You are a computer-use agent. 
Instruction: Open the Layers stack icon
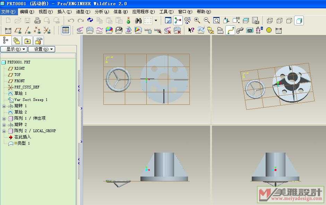[246, 21]
